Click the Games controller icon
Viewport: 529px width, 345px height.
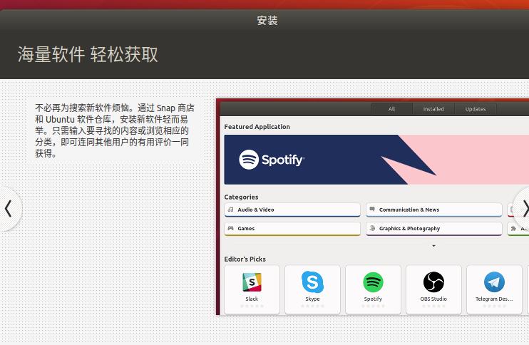pos(230,229)
